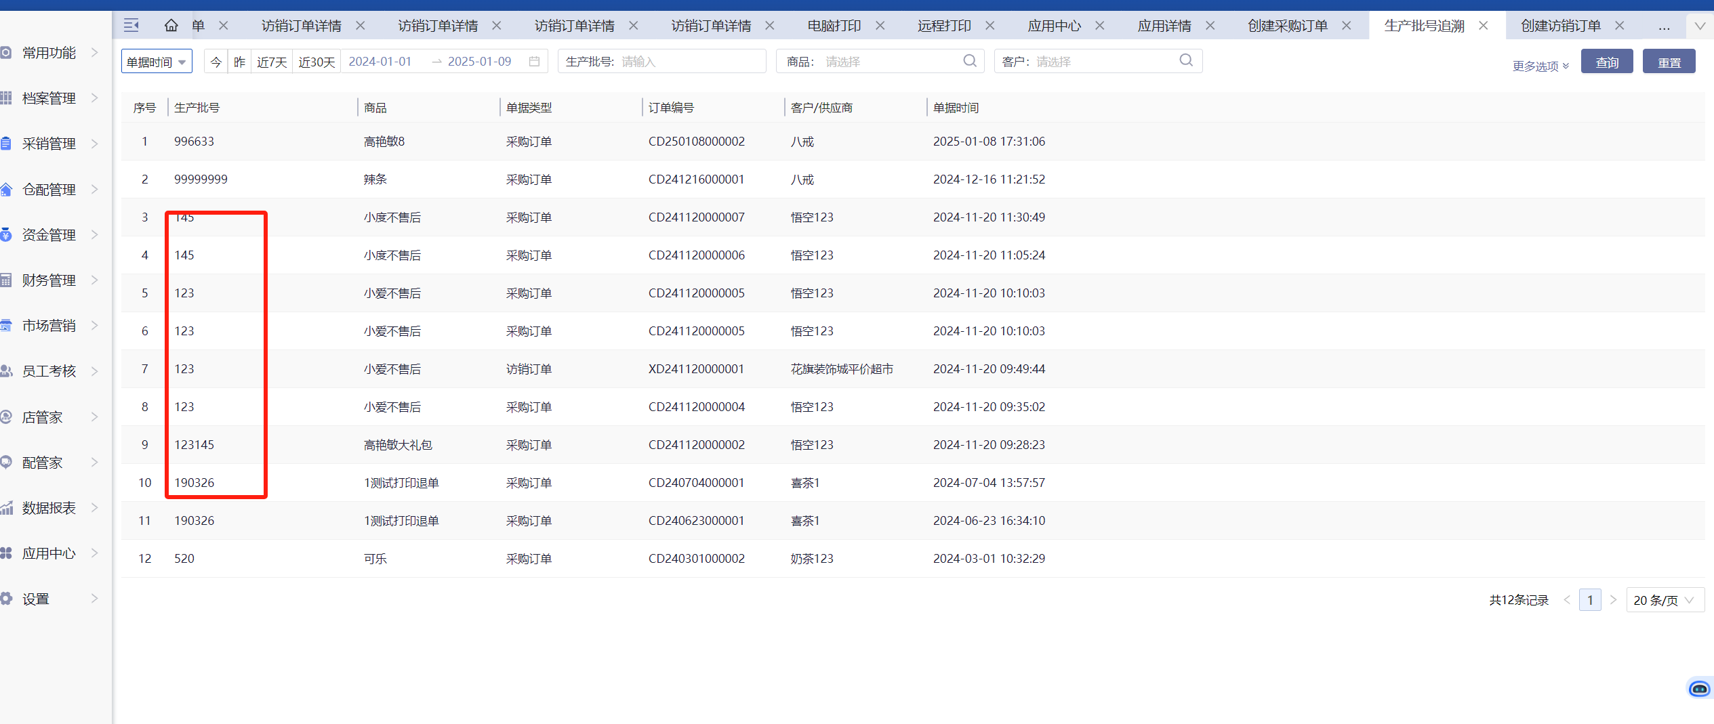Click the 单据时间 column header
The width and height of the screenshot is (1714, 724).
click(956, 108)
